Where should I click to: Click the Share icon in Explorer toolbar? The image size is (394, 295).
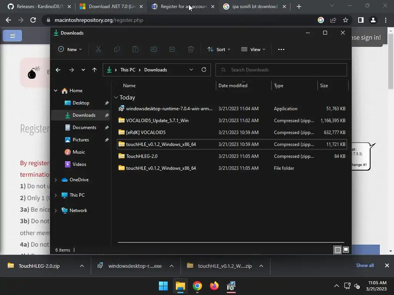pos(172,50)
